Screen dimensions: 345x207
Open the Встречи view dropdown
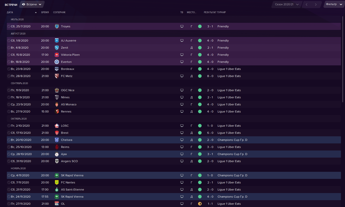[32, 4]
